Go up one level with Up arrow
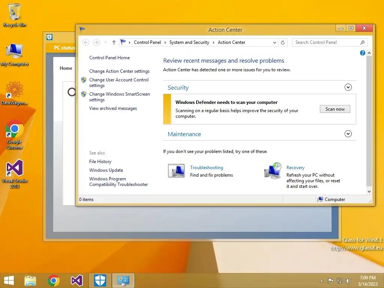 (x=114, y=42)
